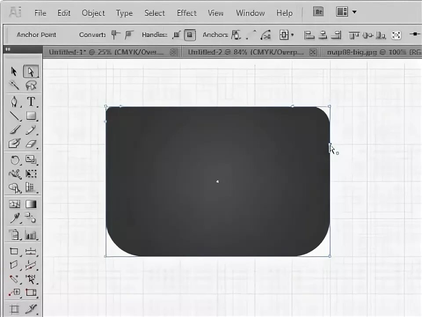Hide handles for multiple selected anchors
422x317 pixels.
coord(190,35)
